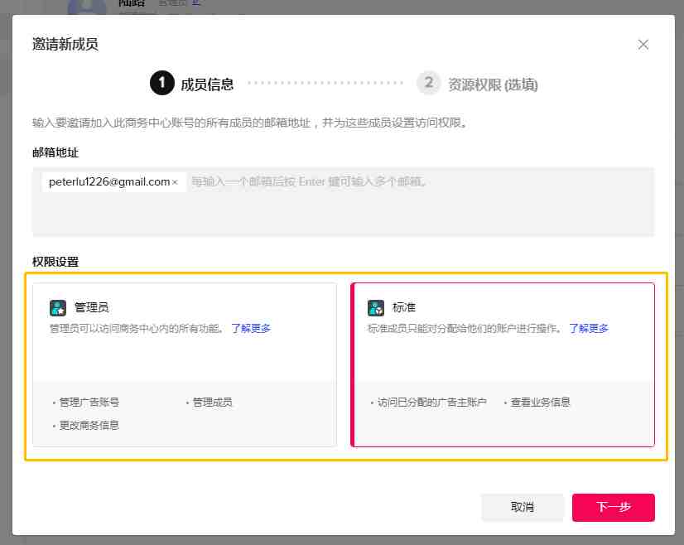Image resolution: width=684 pixels, height=545 pixels.
Task: Choose the 管理员 permission title
Action: (x=91, y=308)
